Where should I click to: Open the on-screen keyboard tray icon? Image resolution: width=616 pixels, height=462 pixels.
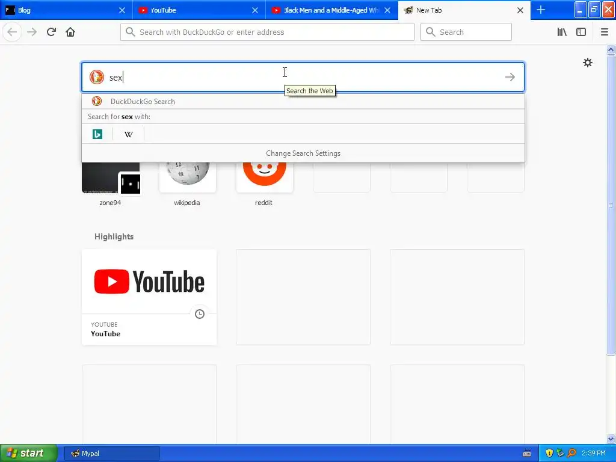click(x=527, y=454)
